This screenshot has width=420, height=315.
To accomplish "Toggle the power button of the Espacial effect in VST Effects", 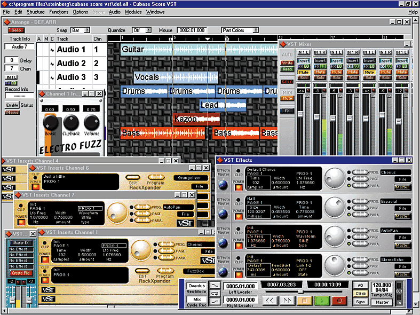I will 239,216.
